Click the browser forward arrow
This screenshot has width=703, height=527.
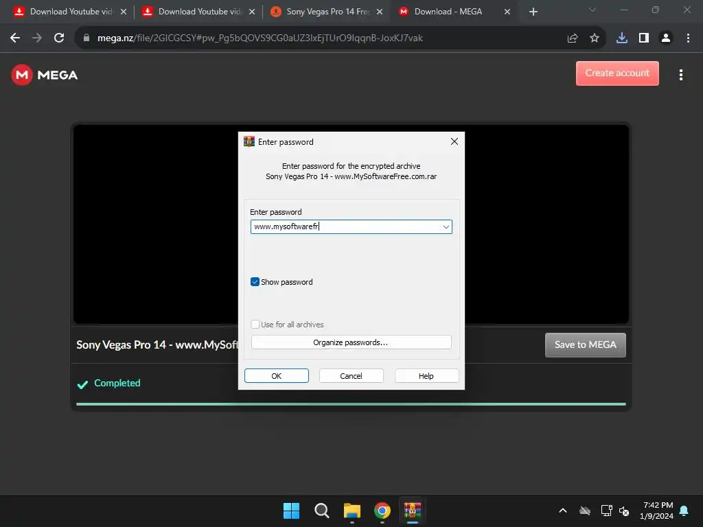tap(37, 38)
